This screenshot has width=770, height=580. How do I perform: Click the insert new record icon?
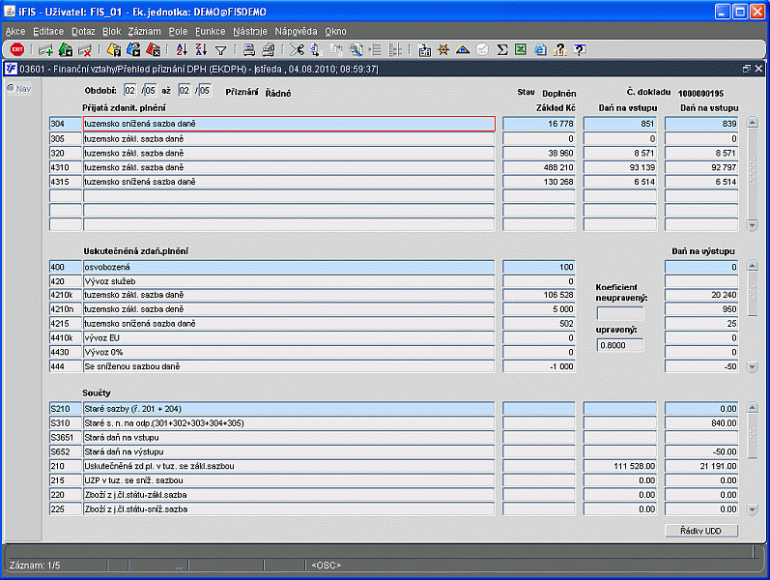coord(45,49)
